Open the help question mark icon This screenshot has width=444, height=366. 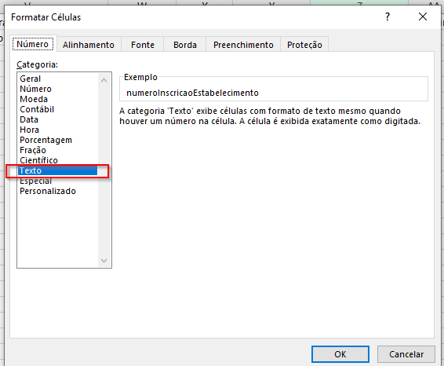point(388,16)
